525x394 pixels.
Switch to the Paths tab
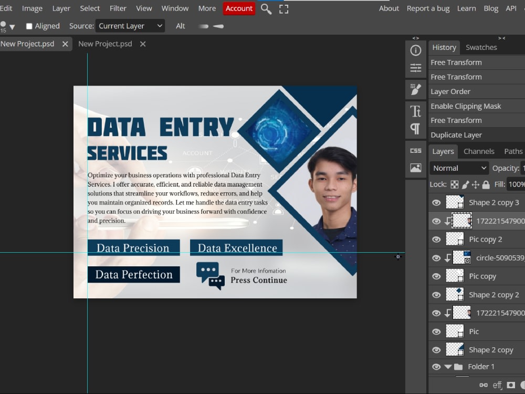point(513,151)
